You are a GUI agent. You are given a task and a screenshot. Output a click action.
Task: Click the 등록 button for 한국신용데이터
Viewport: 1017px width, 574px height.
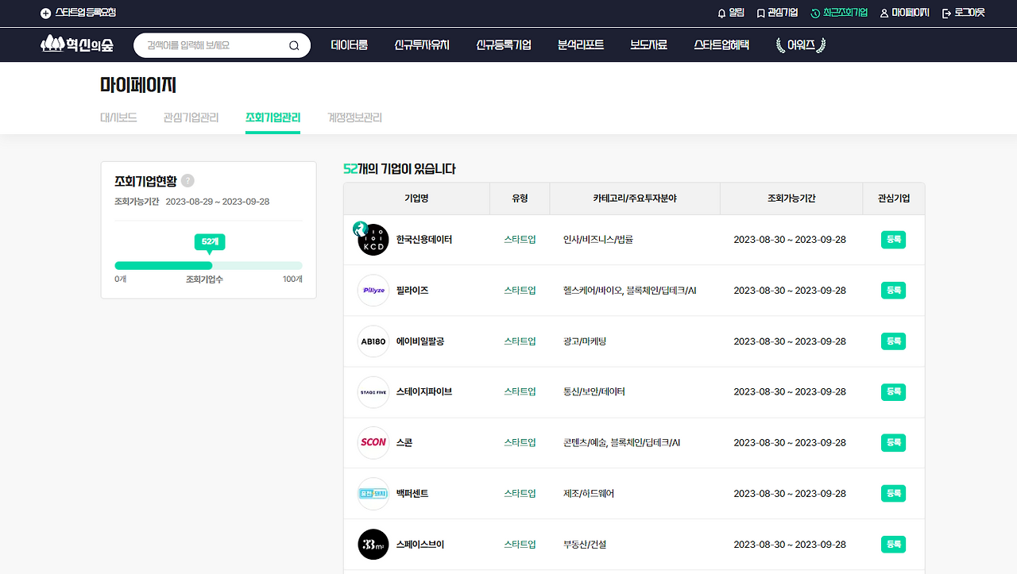pyautogui.click(x=893, y=240)
